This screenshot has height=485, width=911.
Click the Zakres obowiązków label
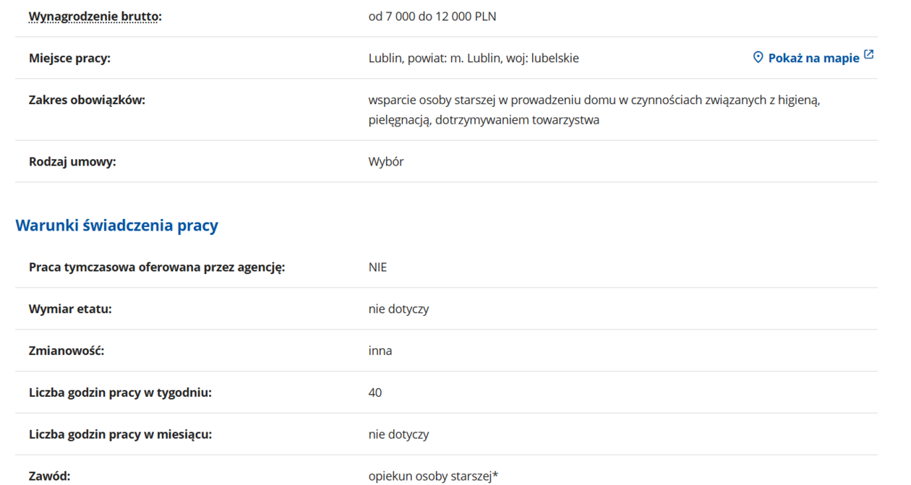click(87, 100)
